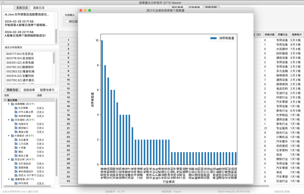Click the folder icon beside 黄金分割
Screen dimensions: 304x194
click(16, 132)
